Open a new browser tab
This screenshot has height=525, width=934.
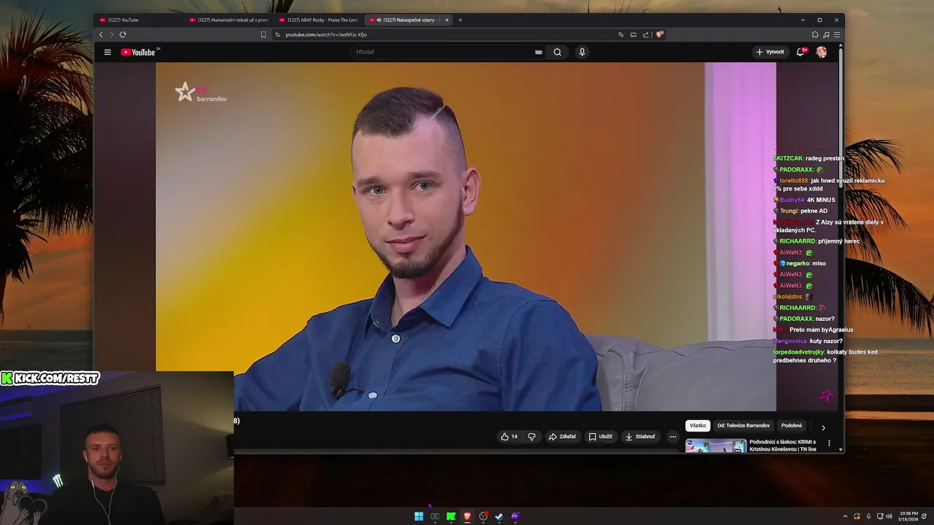(460, 20)
